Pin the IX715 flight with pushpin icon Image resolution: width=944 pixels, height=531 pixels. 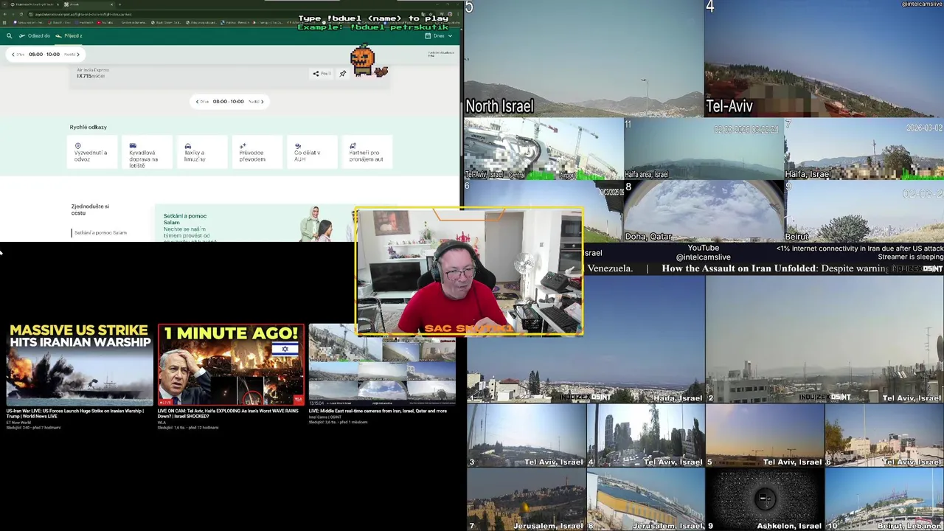(x=342, y=73)
